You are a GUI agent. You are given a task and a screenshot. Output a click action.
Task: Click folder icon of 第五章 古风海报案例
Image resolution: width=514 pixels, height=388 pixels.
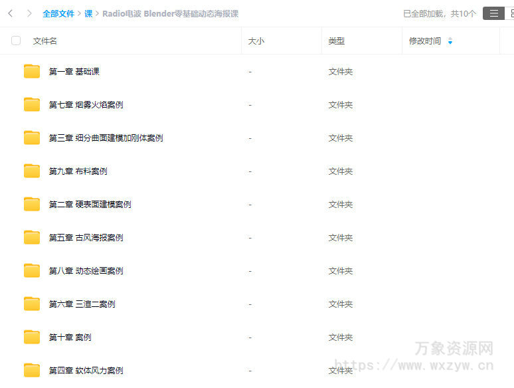point(32,237)
